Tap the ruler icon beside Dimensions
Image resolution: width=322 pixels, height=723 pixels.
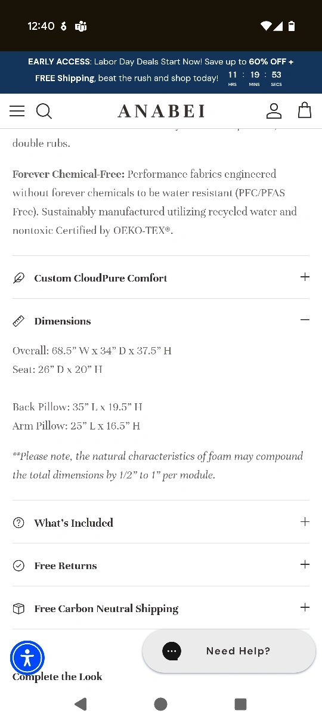(x=19, y=321)
